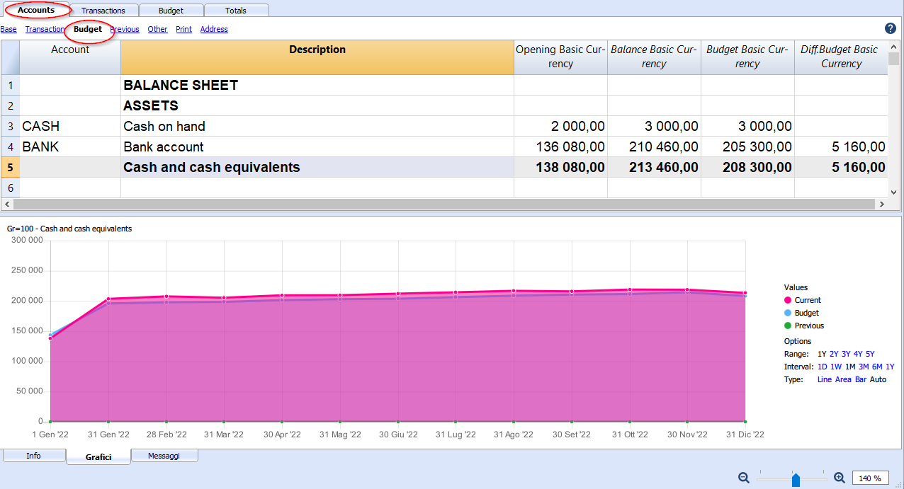
Task: Click the table vertical scrollbar down arrow
Action: point(894,192)
